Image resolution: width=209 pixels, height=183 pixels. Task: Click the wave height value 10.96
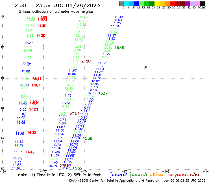(x=72, y=74)
